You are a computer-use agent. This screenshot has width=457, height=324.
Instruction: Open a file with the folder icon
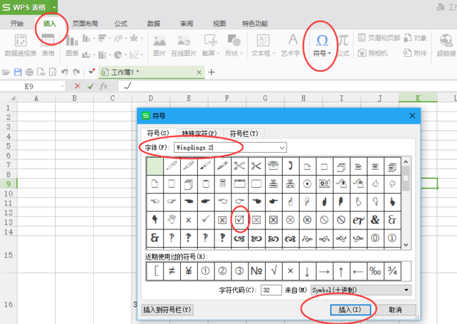point(6,72)
